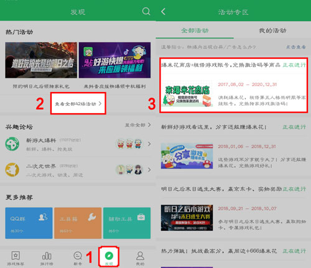Open the 明日之后 reservation banner
This screenshot has width=311, height=268.
click(41, 60)
